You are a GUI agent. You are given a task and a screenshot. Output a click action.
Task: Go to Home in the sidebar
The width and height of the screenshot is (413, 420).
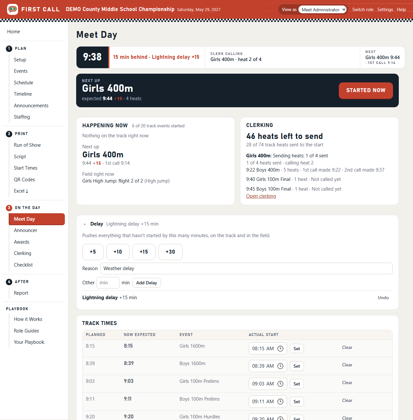(14, 32)
